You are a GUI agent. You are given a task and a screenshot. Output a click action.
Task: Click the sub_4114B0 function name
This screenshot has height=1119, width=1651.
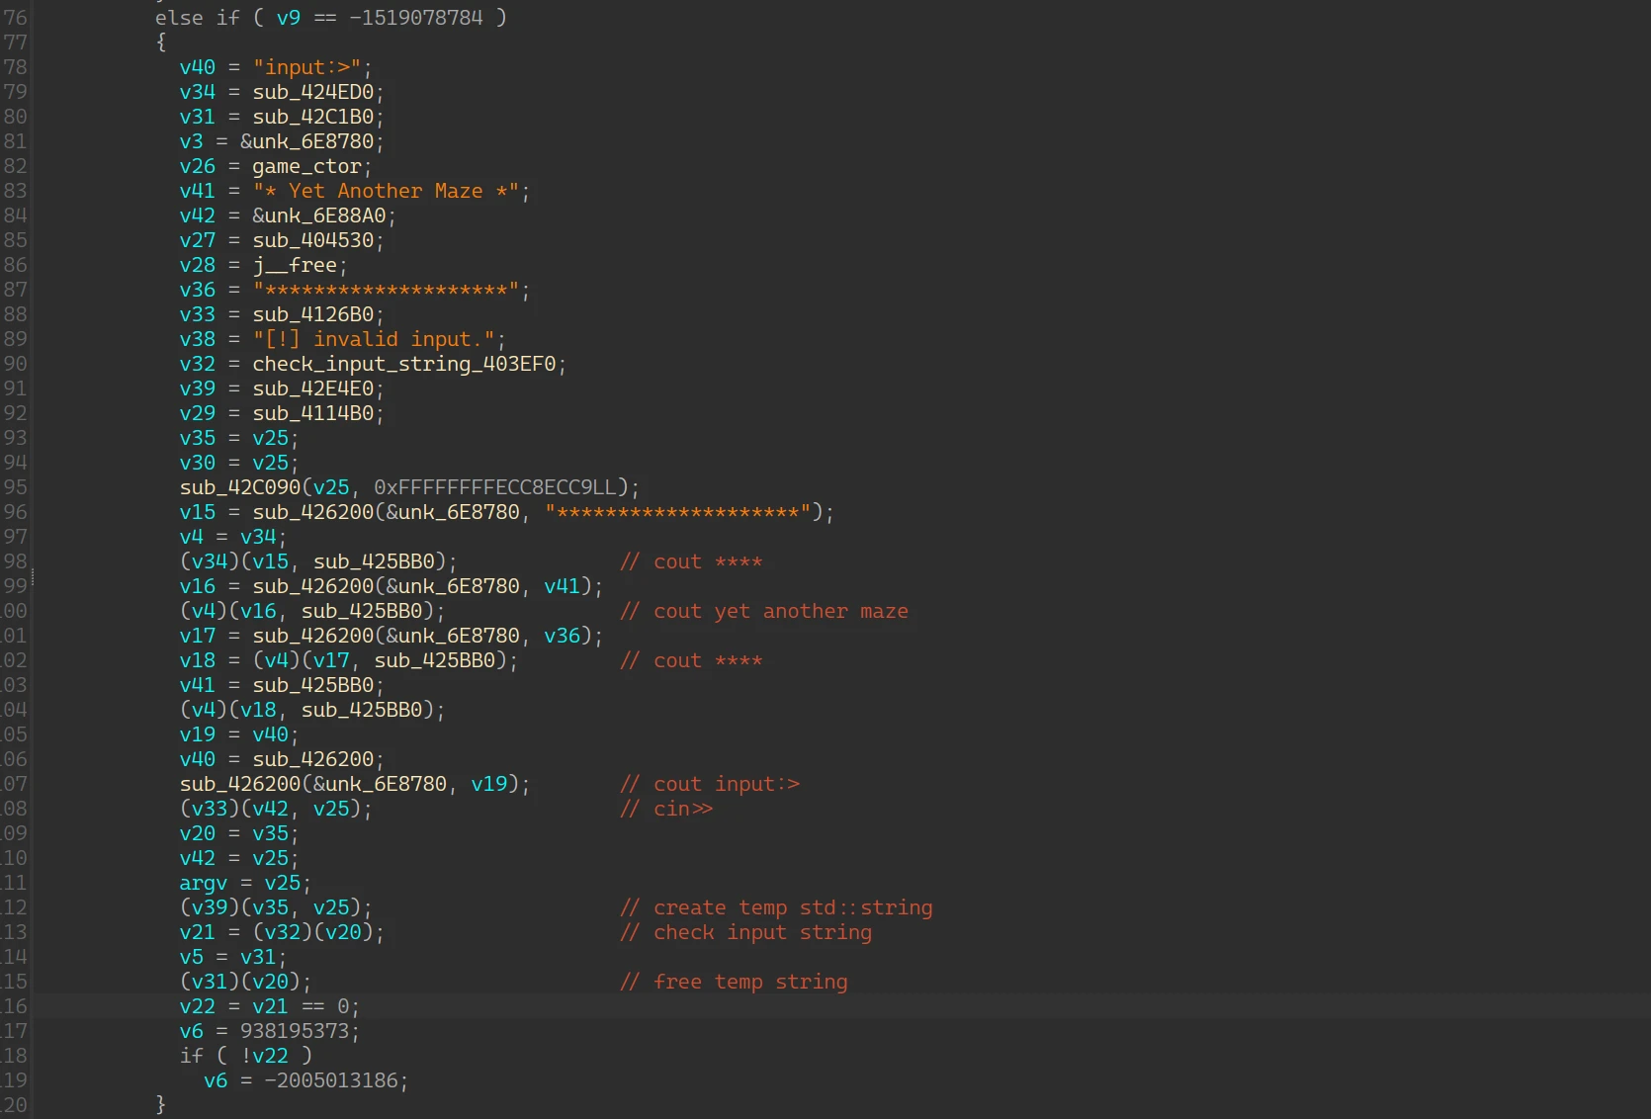tap(312, 413)
